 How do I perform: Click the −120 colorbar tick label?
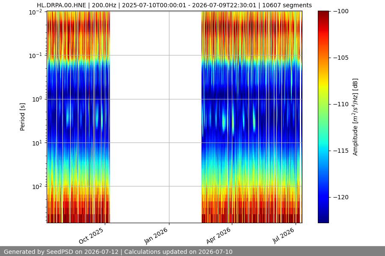point(341,197)
